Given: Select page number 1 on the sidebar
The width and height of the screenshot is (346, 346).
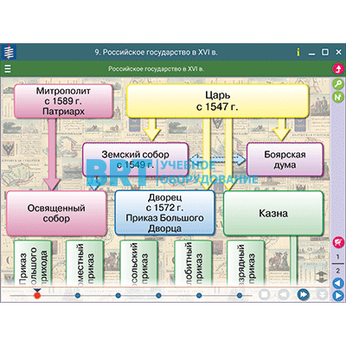Looking at the screenshot, I should (x=338, y=257).
